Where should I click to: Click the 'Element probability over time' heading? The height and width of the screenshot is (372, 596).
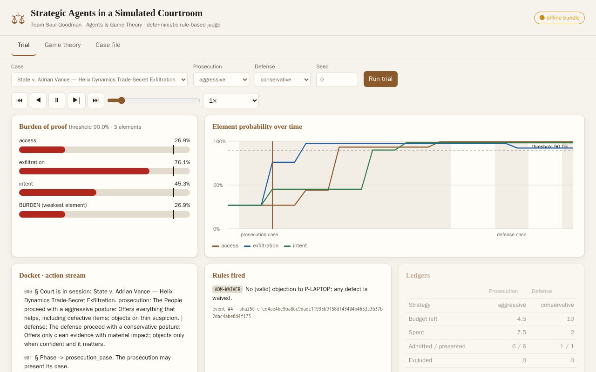pyautogui.click(x=257, y=126)
